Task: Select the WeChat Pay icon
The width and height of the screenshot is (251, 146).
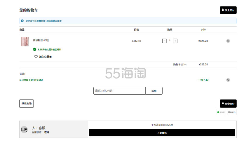Action: point(221,112)
